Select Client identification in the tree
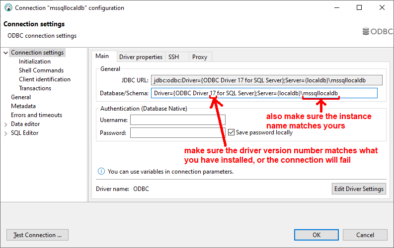 (45, 79)
